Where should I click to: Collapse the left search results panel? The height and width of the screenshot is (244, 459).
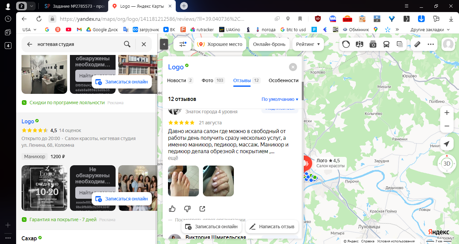(x=164, y=44)
